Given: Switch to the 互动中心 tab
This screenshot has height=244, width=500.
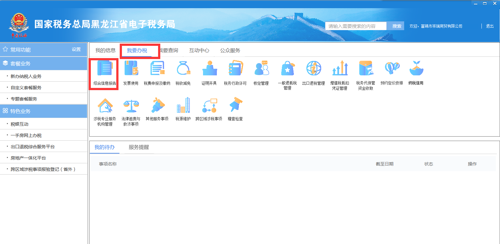Looking at the screenshot, I should click(199, 50).
